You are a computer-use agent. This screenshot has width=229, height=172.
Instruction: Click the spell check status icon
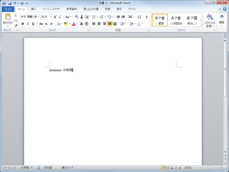point(38,168)
